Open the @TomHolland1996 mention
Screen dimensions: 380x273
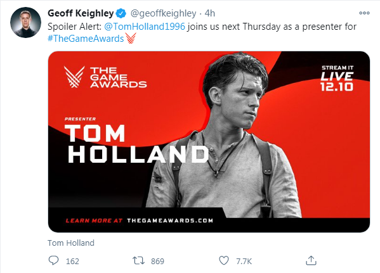(x=145, y=27)
